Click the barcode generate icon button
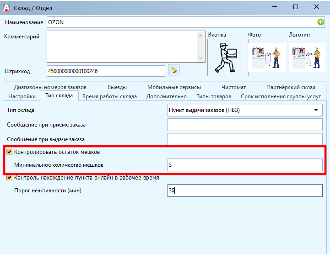 [x=173, y=70]
